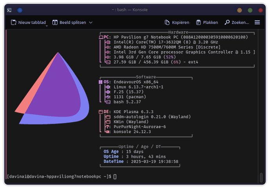Click the text HP Pavilion g7 Notebook PC
The image size is (270, 189).
(x=146, y=37)
